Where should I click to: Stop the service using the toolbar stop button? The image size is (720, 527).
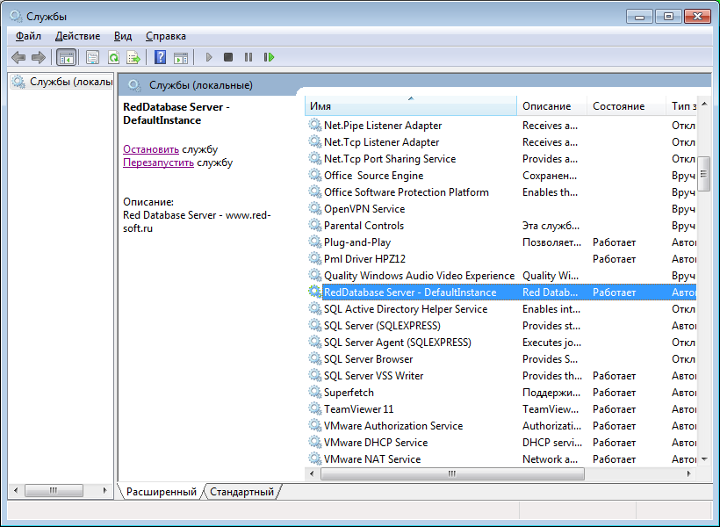click(x=228, y=57)
